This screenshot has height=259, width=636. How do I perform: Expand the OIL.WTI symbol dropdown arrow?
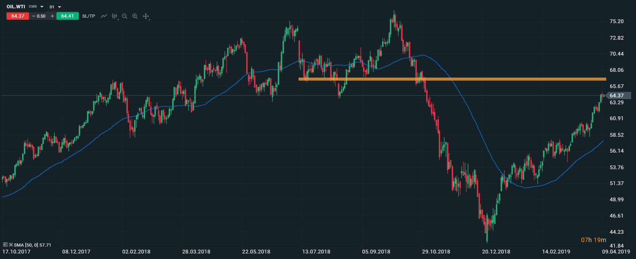[42, 7]
